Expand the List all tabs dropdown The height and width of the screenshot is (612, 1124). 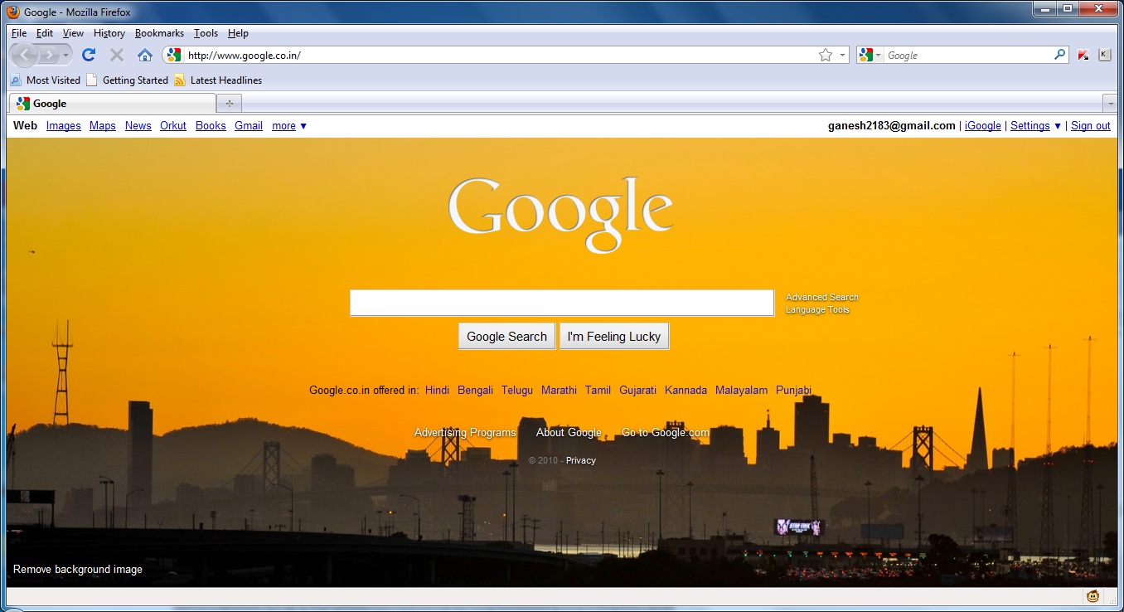click(x=1111, y=104)
